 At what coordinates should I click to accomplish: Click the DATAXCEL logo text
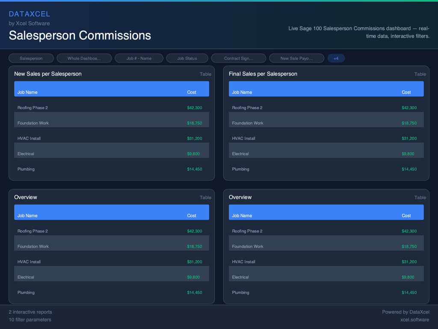pyautogui.click(x=30, y=14)
